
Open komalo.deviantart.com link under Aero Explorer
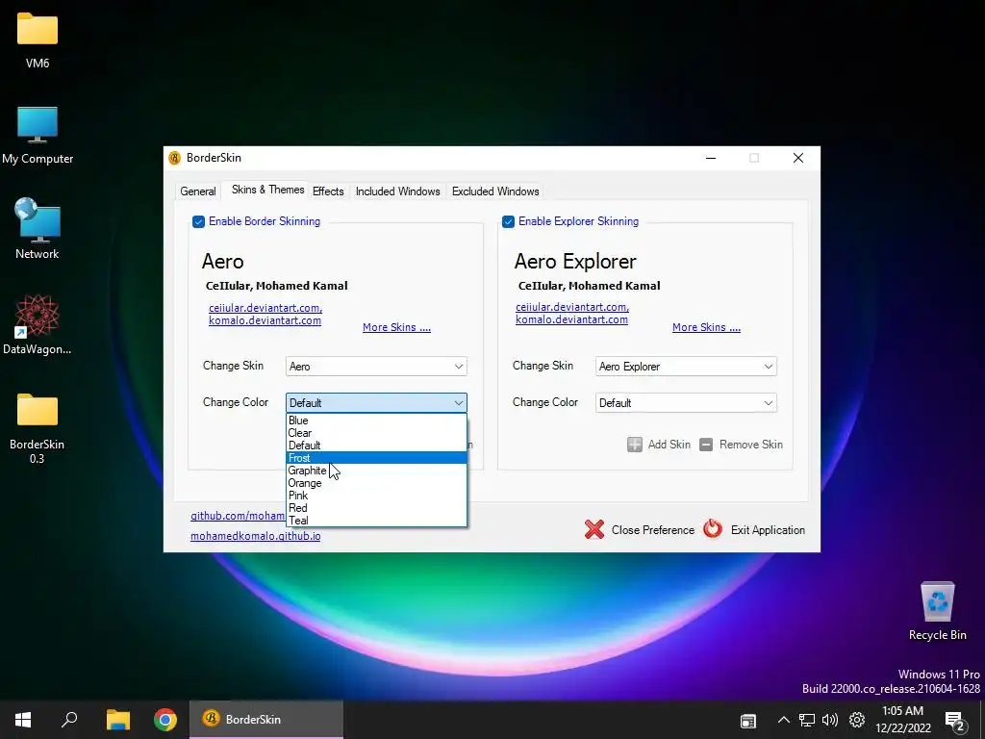[571, 319]
